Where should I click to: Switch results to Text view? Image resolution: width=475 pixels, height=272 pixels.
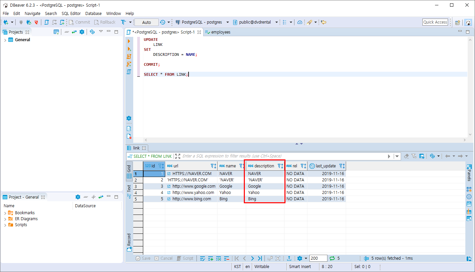tap(129, 192)
